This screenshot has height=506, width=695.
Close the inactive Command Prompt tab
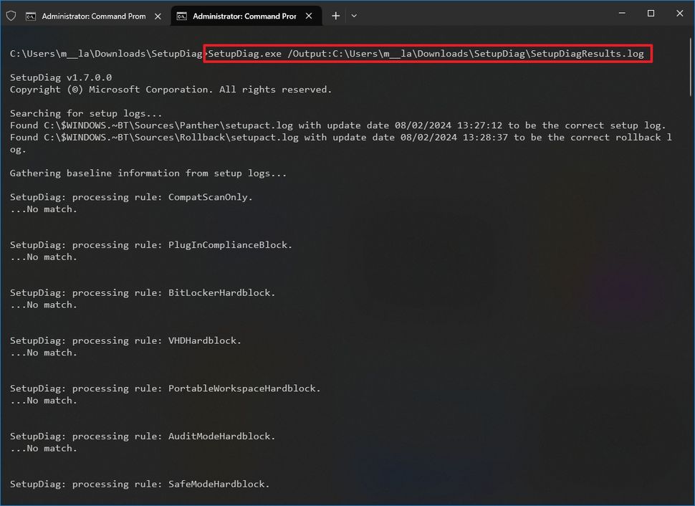159,15
